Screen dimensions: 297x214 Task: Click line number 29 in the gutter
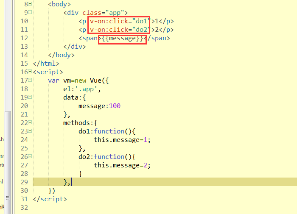click(24, 182)
